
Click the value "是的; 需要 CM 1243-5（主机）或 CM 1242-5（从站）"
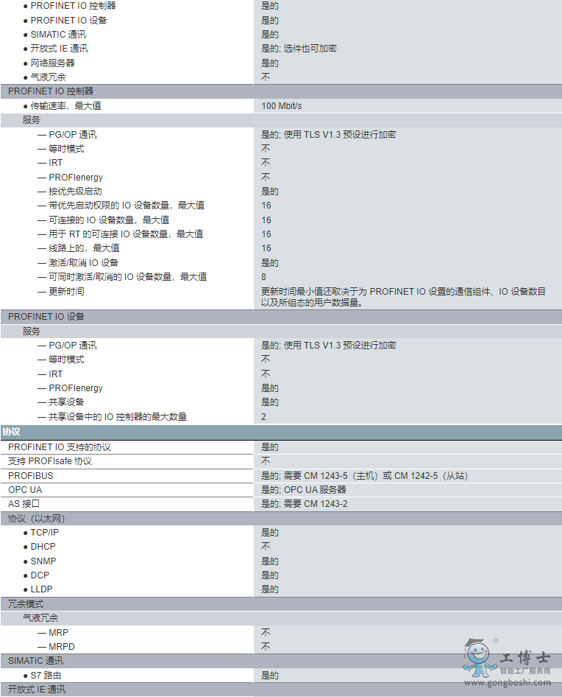[364, 476]
